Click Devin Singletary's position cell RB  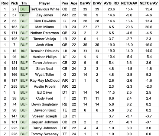point(65,104)
